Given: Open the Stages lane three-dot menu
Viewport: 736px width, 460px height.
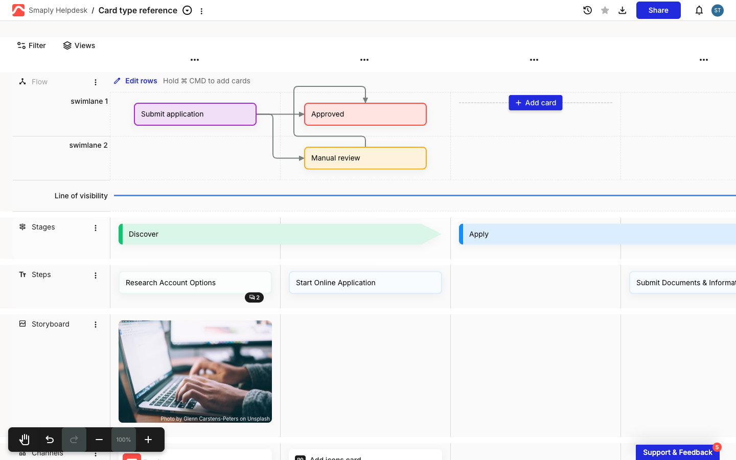Looking at the screenshot, I should pyautogui.click(x=96, y=228).
